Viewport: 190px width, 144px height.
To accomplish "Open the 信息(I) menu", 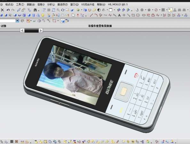I will [41, 4].
